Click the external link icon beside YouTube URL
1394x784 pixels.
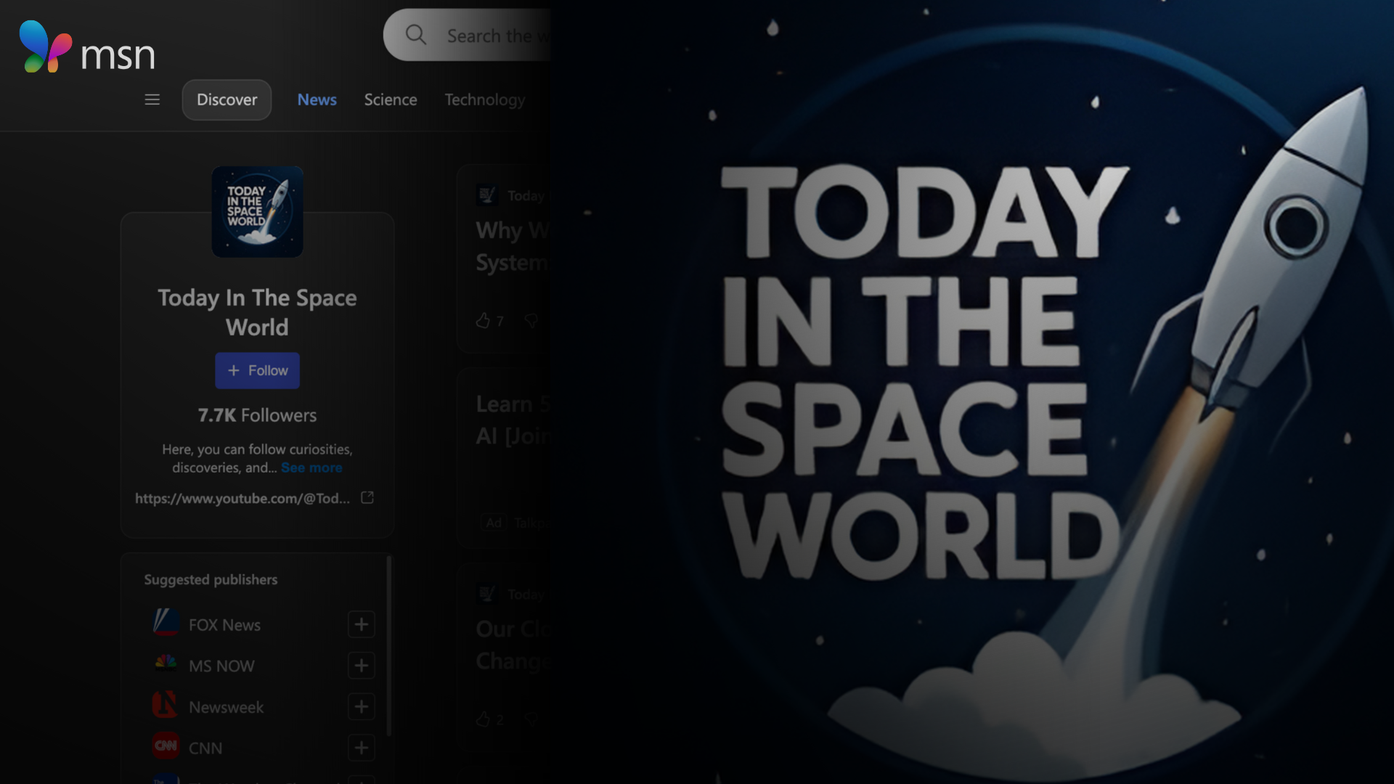[367, 498]
